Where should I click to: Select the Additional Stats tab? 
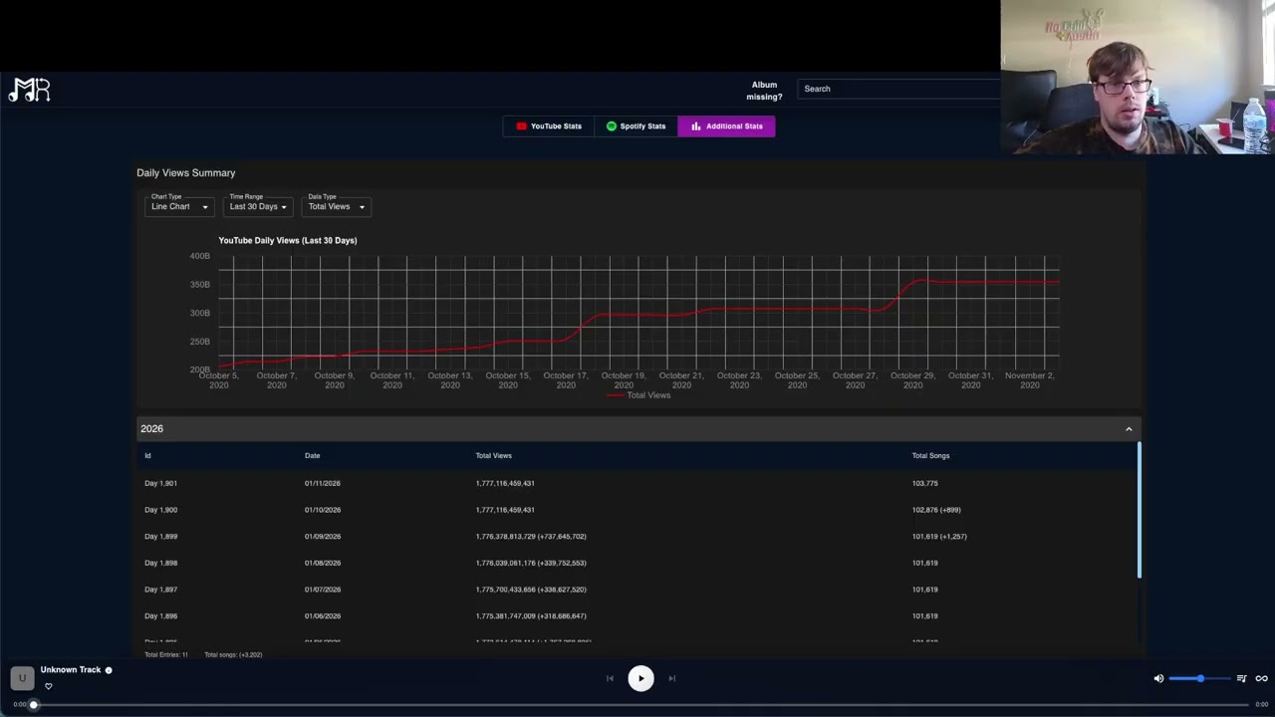coord(726,126)
